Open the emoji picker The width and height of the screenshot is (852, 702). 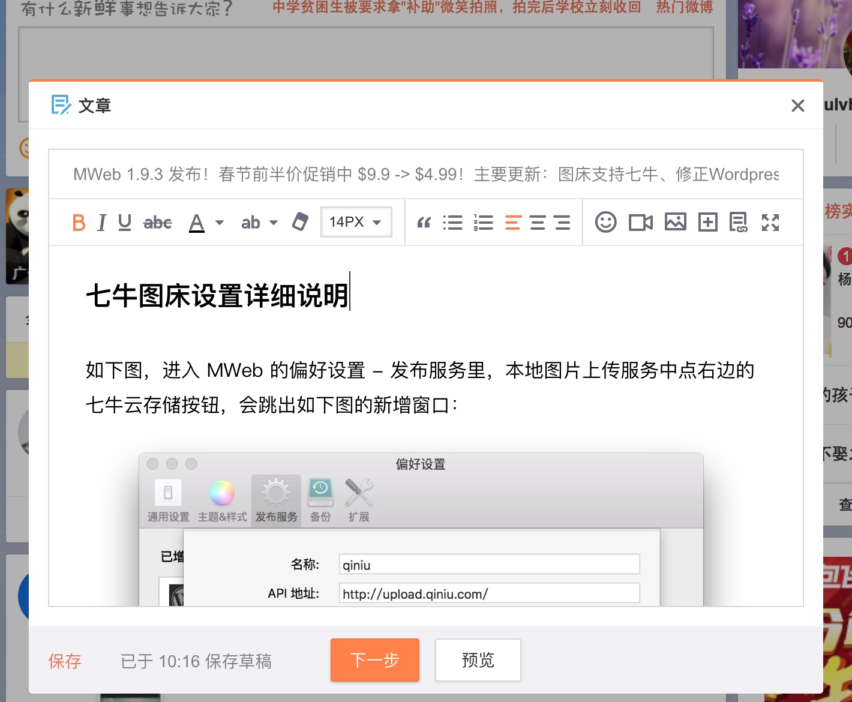(606, 222)
